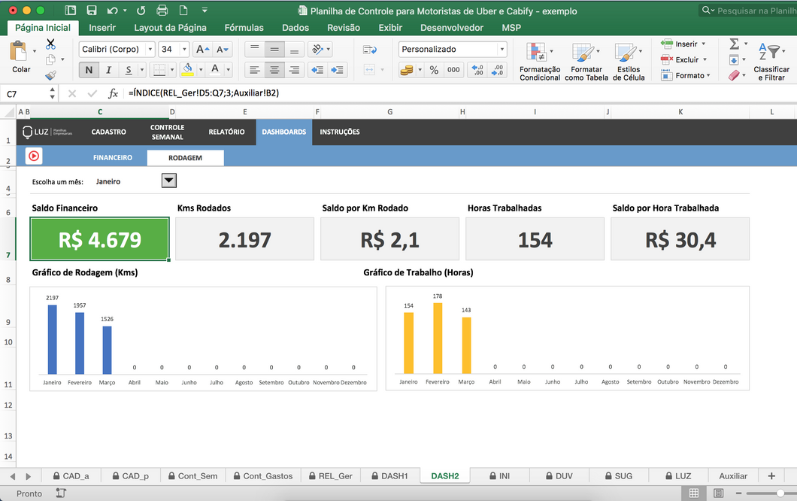797x501 pixels.
Task: Switch to the Fórmulas ribbon tab
Action: [x=244, y=28]
